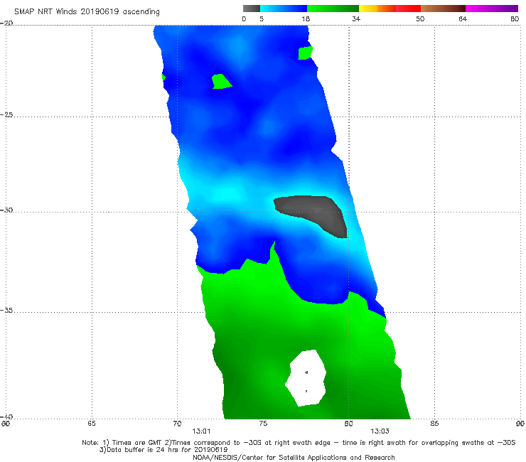Click the swath time label "13:03"
The image size is (526, 462).
[380, 431]
